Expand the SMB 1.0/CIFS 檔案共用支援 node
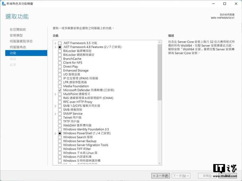The width and height of the screenshot is (242, 181). click(x=56, y=106)
